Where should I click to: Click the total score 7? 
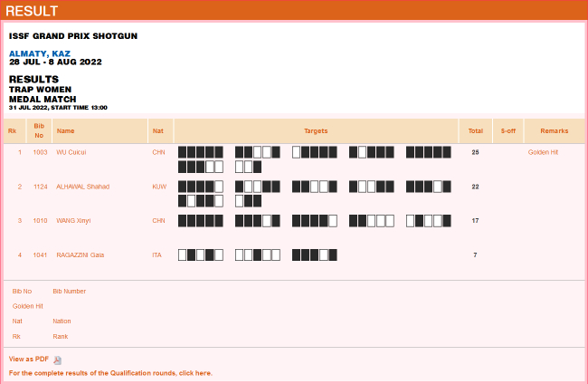click(475, 254)
